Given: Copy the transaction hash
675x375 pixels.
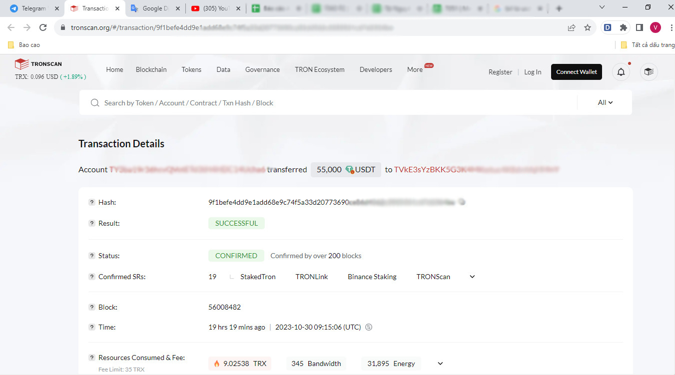Looking at the screenshot, I should point(462,202).
